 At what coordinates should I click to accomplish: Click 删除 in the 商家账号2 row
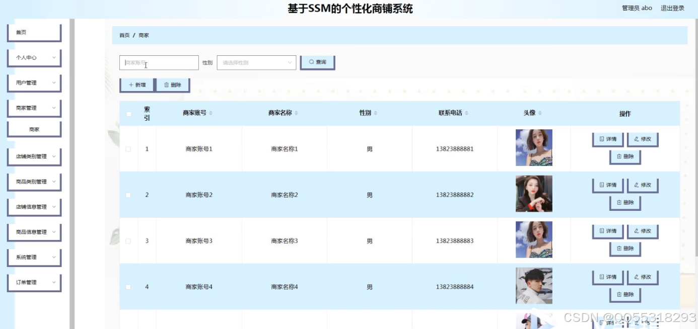pos(625,203)
